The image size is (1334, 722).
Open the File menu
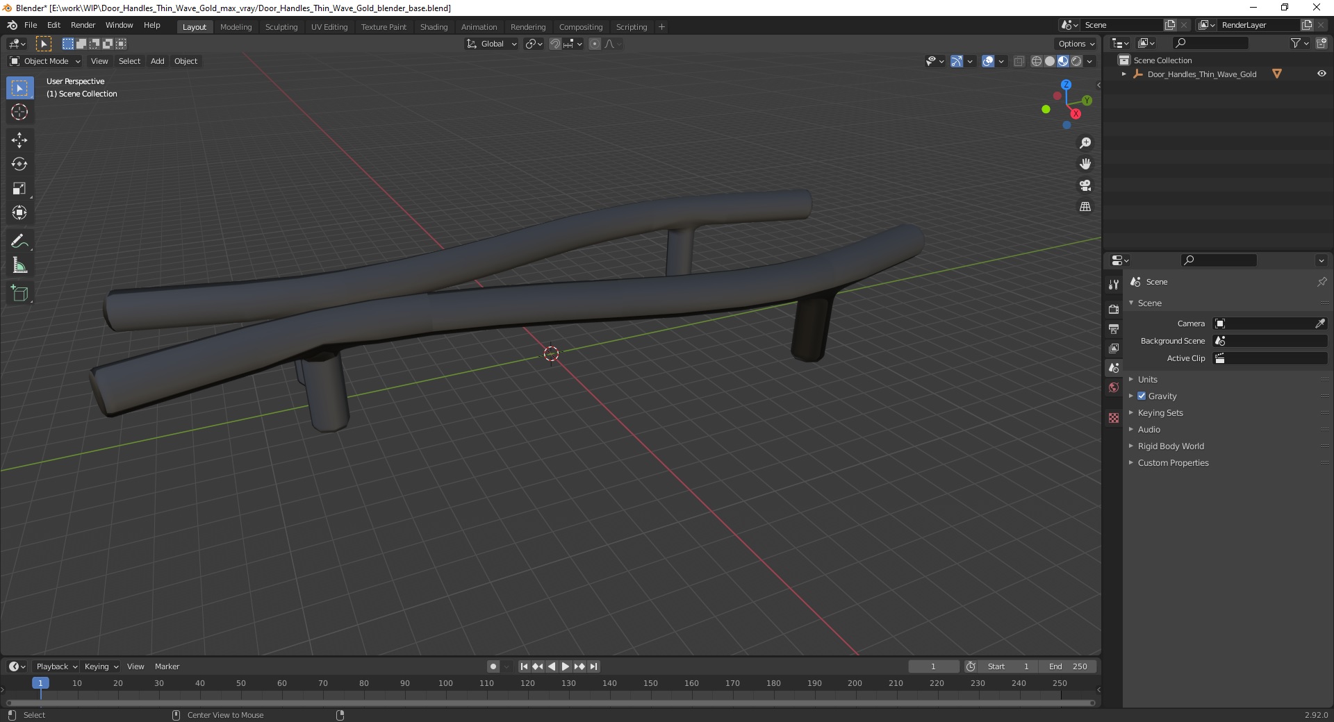click(31, 25)
